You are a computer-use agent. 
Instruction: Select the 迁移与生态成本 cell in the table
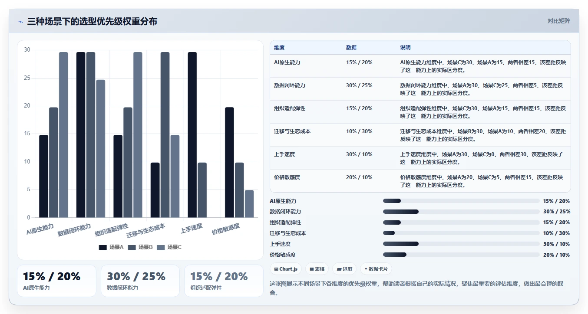[292, 131]
